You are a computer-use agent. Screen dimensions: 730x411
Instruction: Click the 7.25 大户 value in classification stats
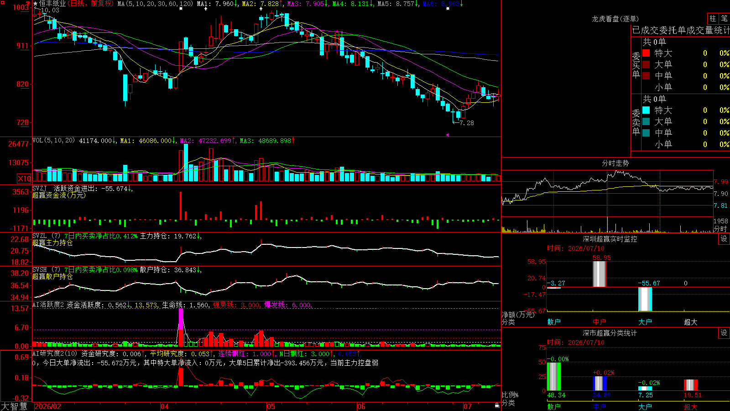pos(646,395)
